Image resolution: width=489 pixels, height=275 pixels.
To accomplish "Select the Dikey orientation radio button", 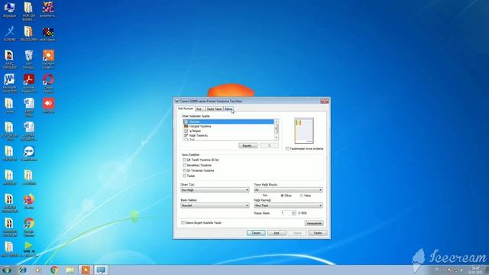I will [x=282, y=196].
